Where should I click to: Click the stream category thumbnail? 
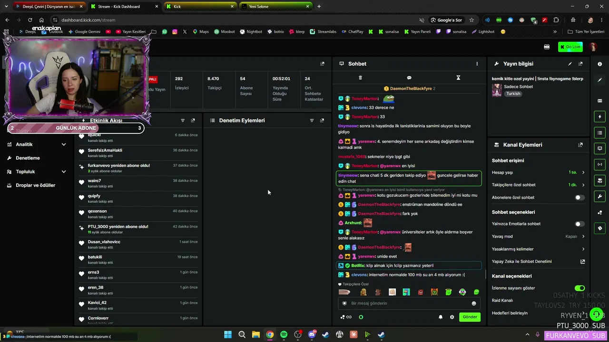pos(497,90)
